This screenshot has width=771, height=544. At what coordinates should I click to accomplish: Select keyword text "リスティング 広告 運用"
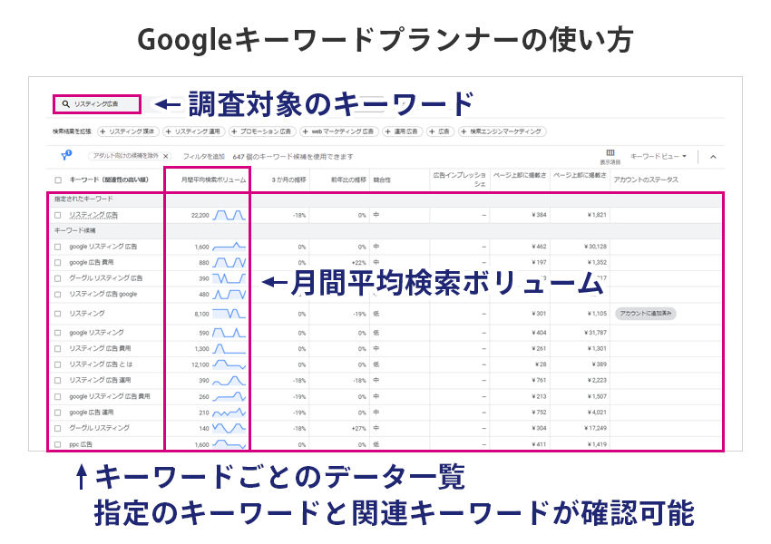(x=101, y=381)
